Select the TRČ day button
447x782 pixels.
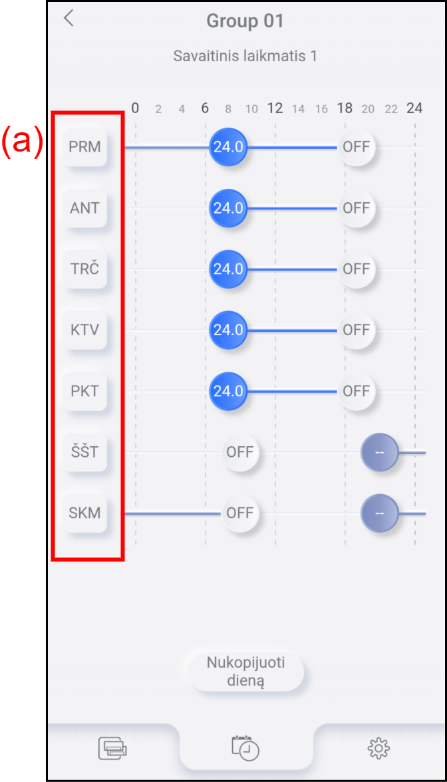click(85, 269)
